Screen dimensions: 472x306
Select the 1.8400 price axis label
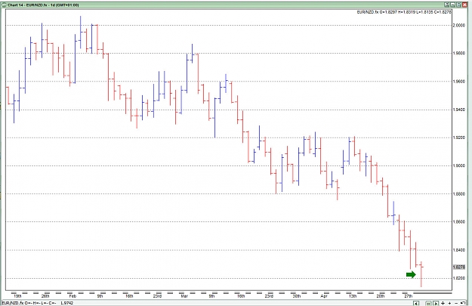click(458, 250)
